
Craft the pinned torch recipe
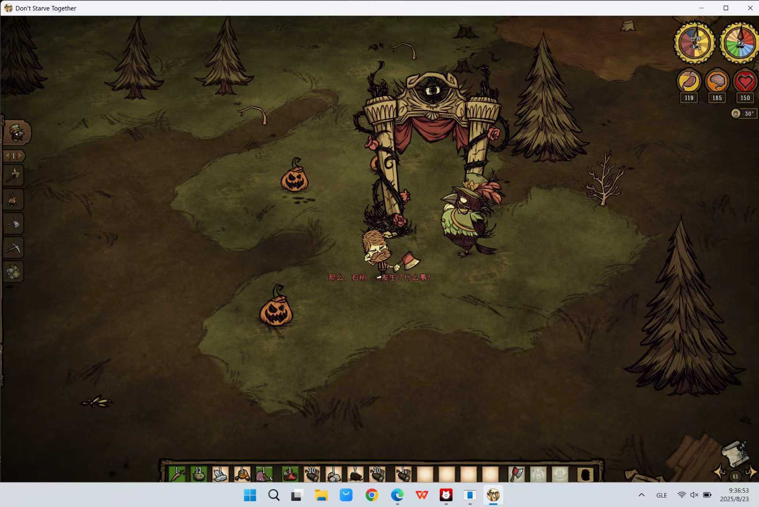[x=13, y=175]
